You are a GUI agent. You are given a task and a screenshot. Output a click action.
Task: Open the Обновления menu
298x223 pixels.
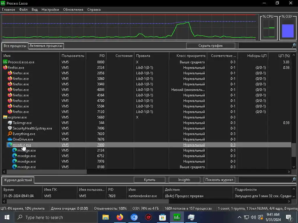[x=73, y=10]
